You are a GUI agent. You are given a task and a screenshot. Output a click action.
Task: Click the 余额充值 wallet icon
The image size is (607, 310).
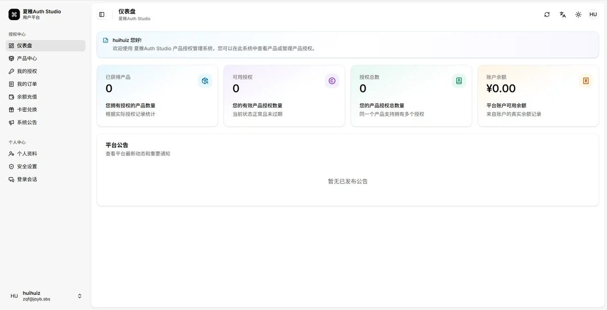tap(12, 97)
